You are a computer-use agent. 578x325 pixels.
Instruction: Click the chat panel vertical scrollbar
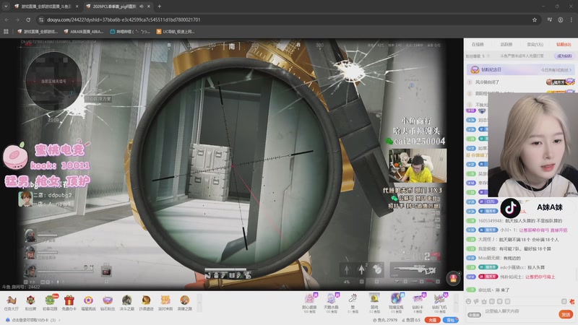pyautogui.click(x=576, y=274)
